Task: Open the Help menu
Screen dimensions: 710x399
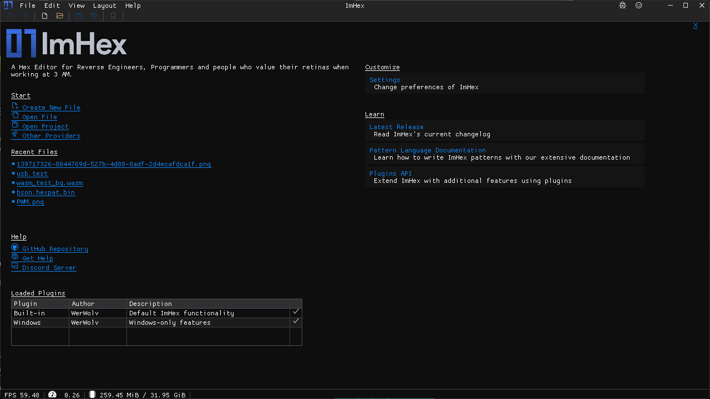Action: click(133, 5)
